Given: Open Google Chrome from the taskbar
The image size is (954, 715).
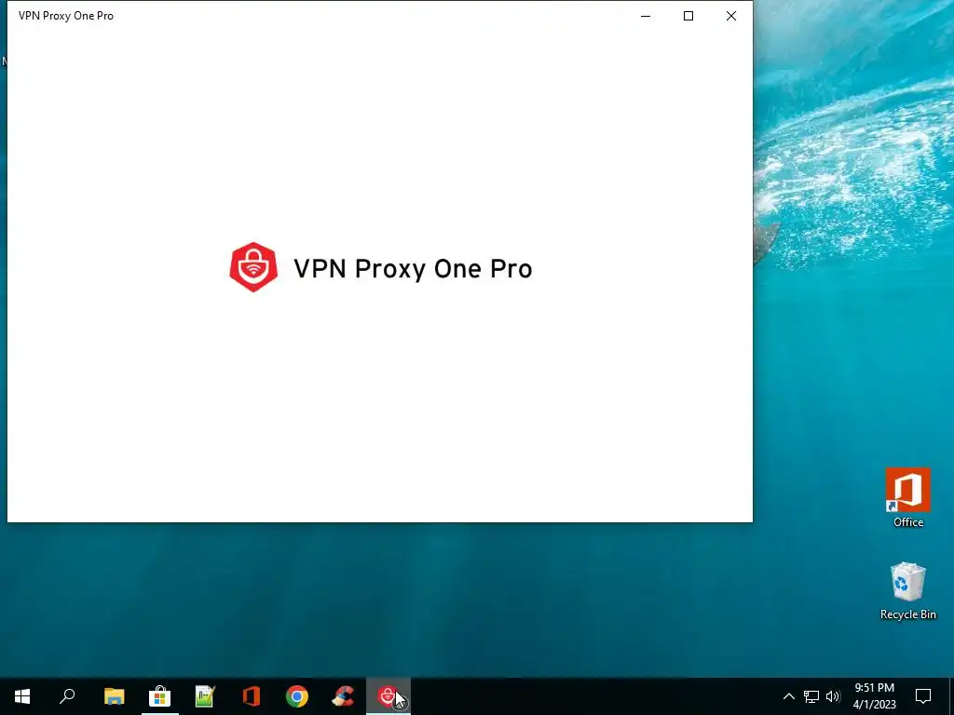Looking at the screenshot, I should (297, 696).
